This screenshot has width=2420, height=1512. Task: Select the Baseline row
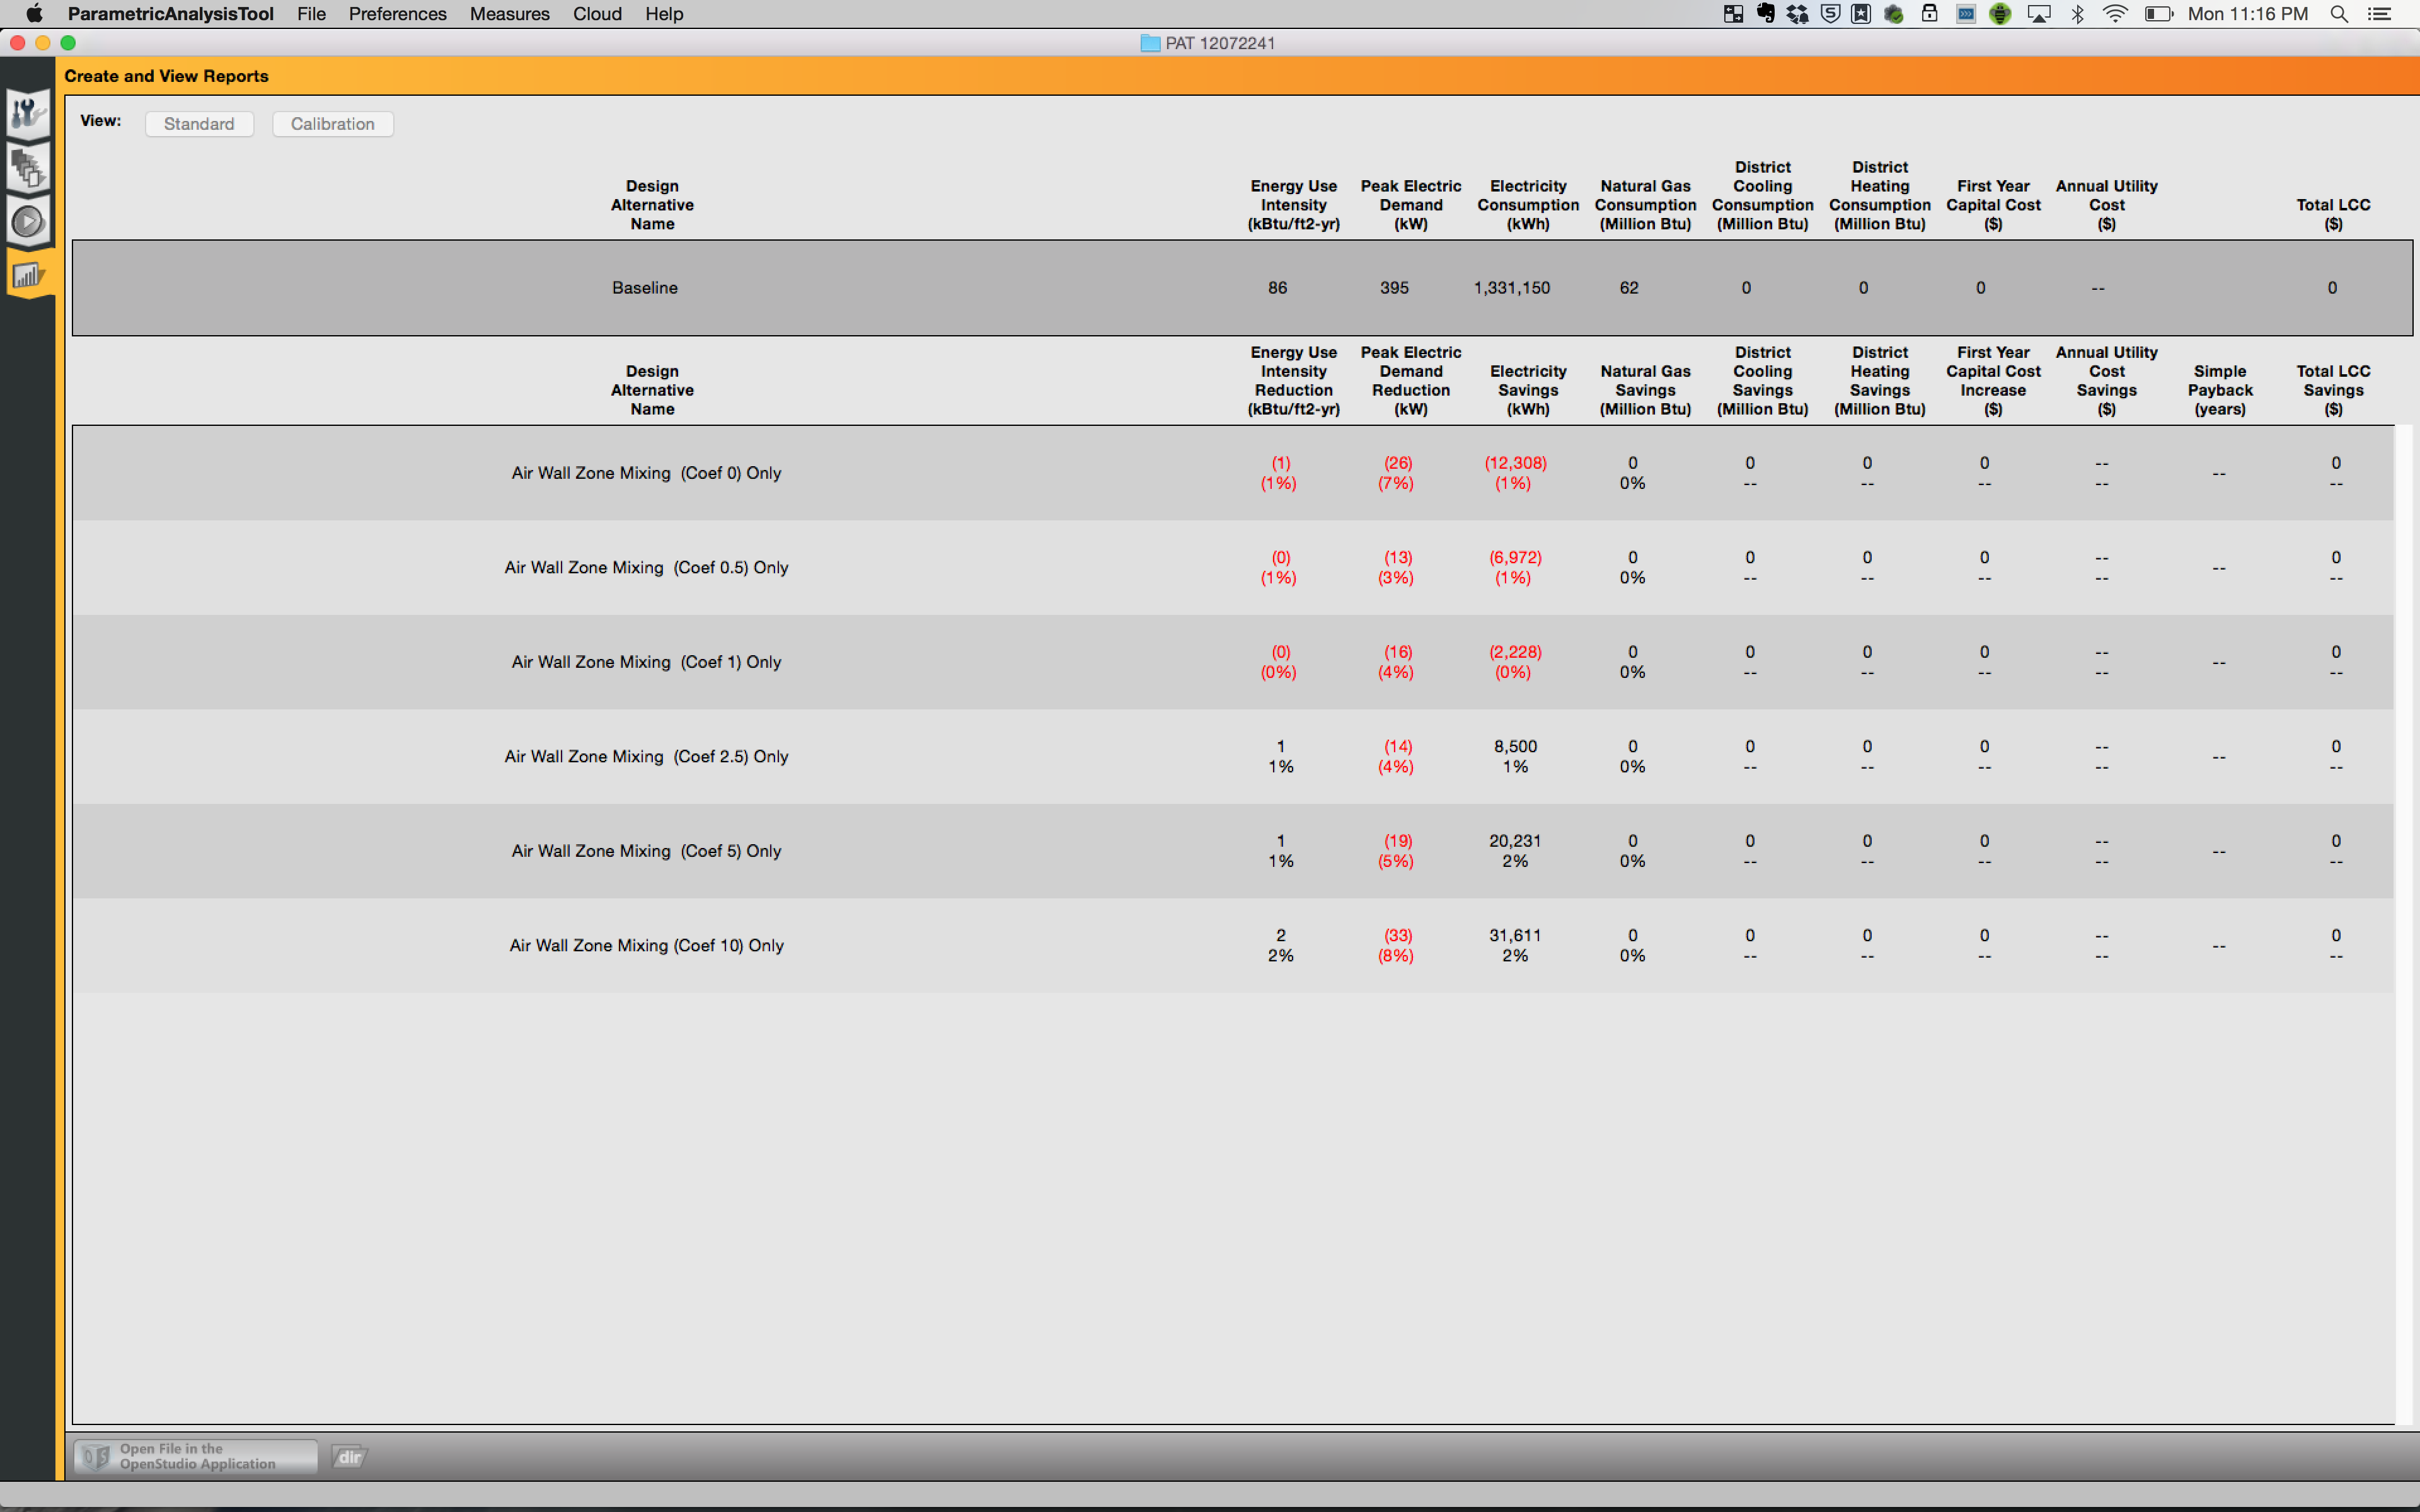(x=1242, y=288)
